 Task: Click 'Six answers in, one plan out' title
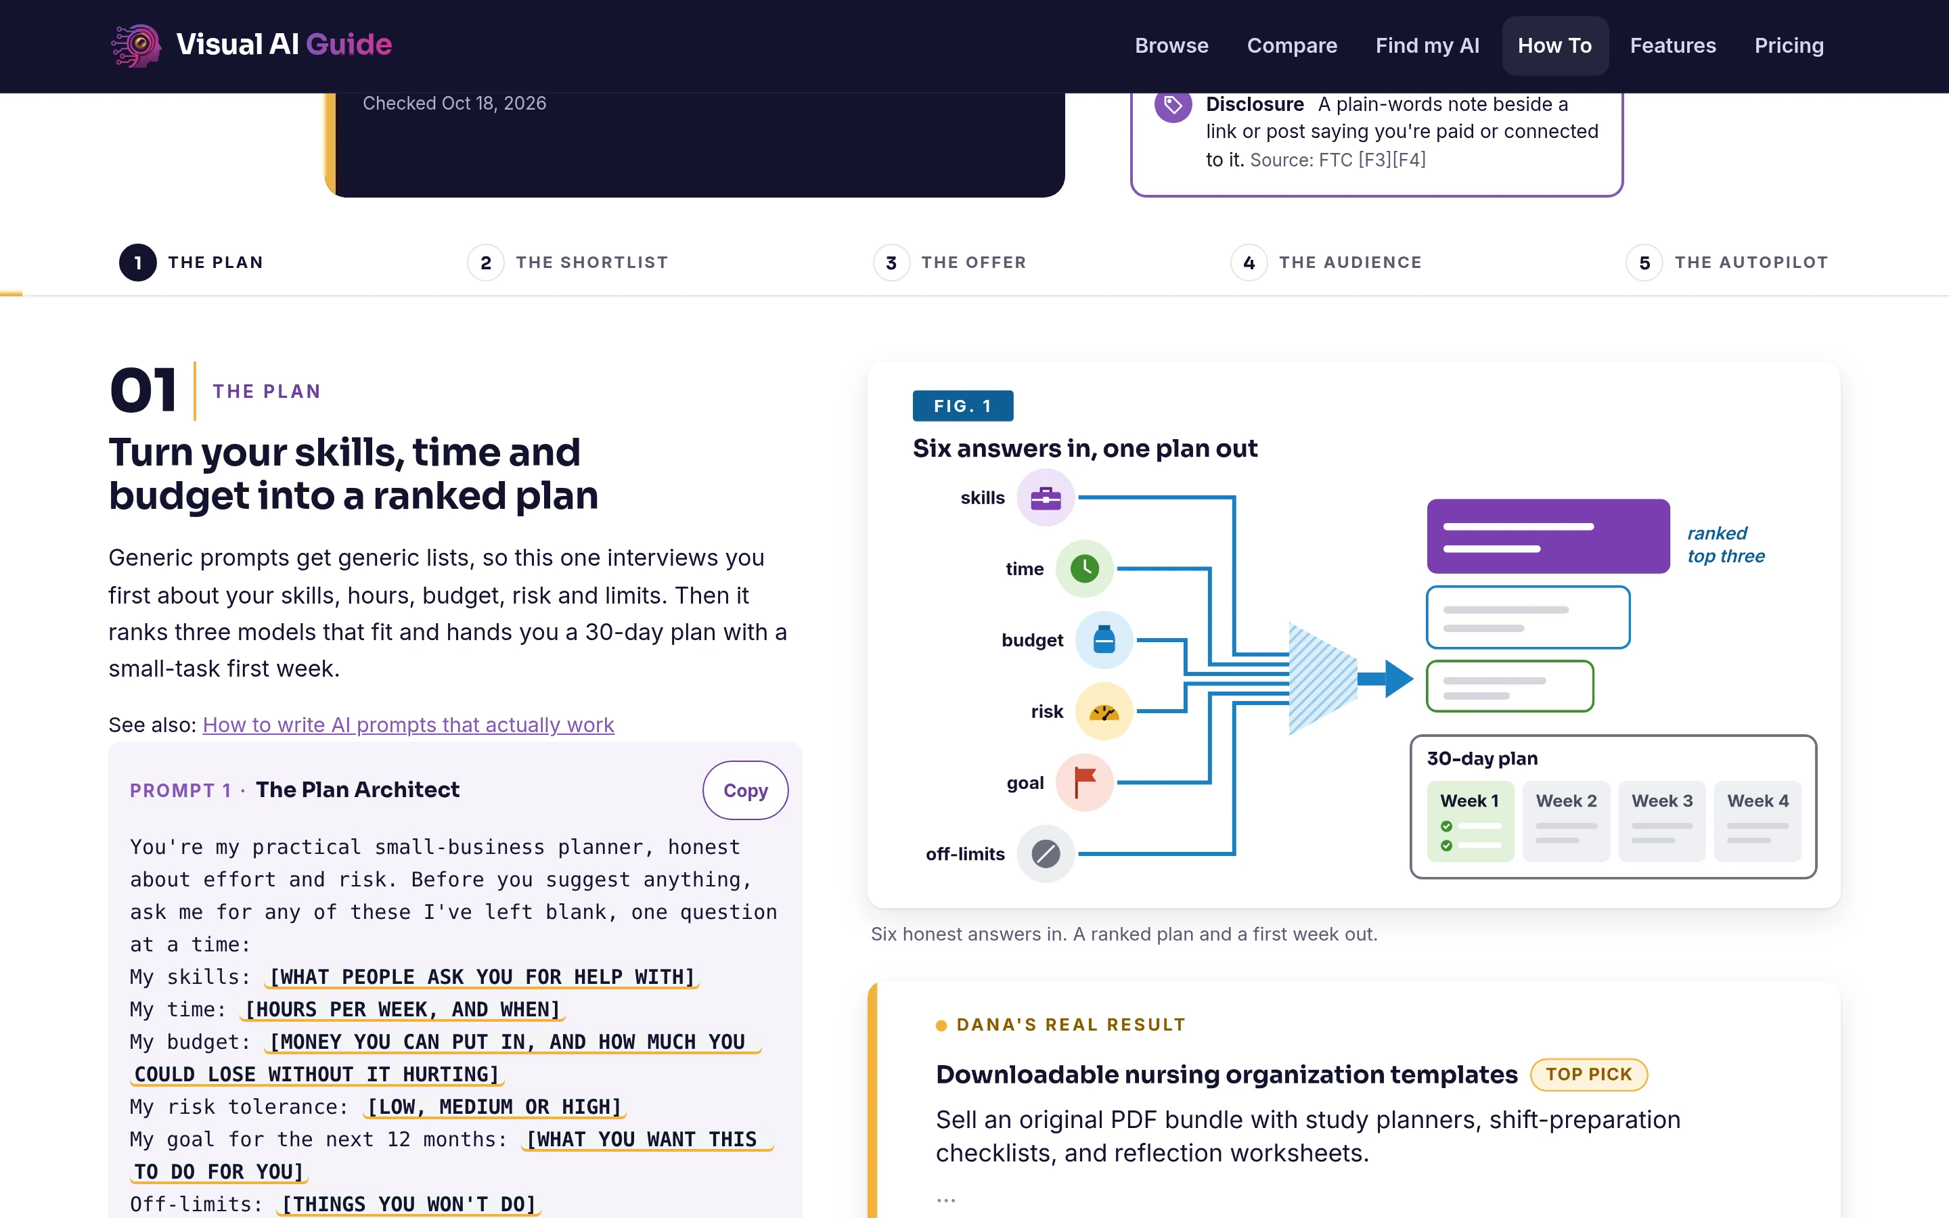(x=1085, y=448)
